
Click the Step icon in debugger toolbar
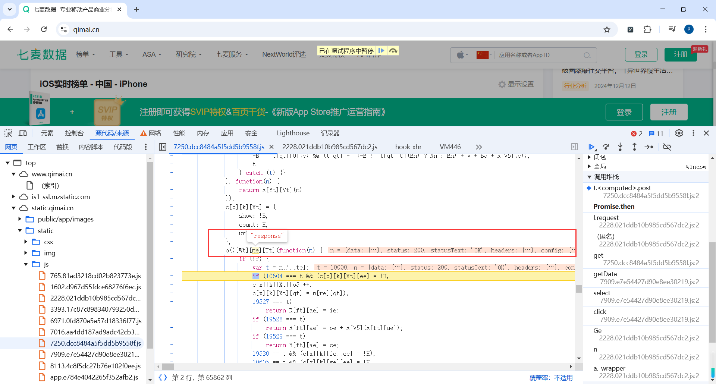pos(649,147)
